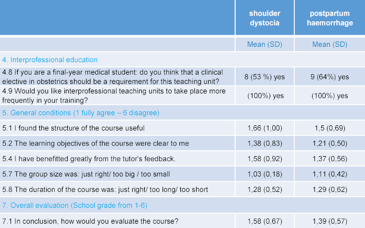Select question 7.1 about the overall course evaluation
This screenshot has height=228, width=365.
pos(90,221)
